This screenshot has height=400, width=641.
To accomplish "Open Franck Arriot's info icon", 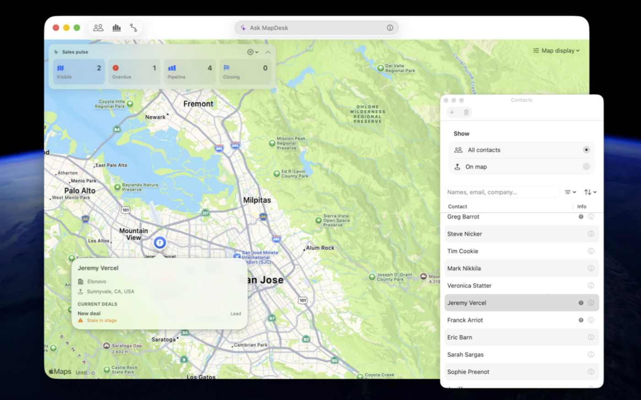I will tap(591, 320).
